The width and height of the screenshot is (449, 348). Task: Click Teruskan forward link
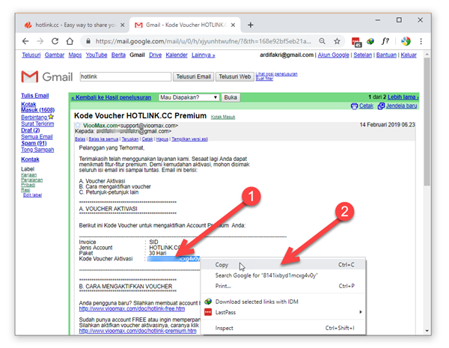pos(130,139)
